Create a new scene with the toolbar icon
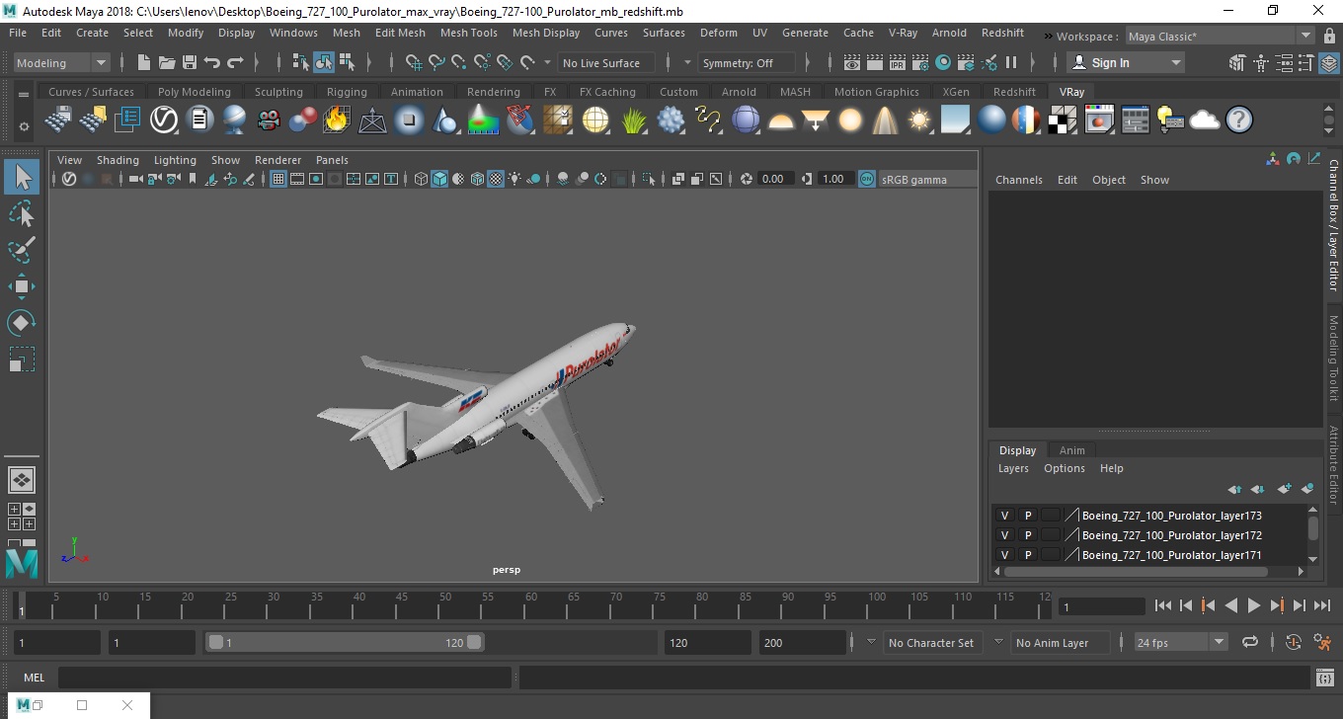Screen dimensions: 1343x719 click(x=144, y=62)
